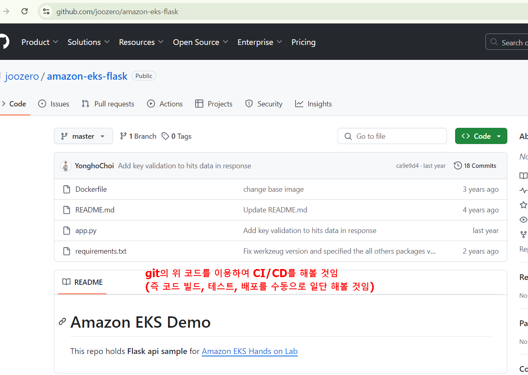
Task: Open app.py's 'Add key validation' commit message
Action: tap(310, 231)
